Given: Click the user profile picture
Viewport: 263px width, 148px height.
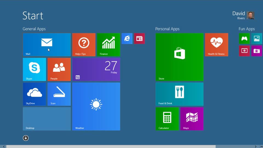Looking at the screenshot, I should point(250,15).
